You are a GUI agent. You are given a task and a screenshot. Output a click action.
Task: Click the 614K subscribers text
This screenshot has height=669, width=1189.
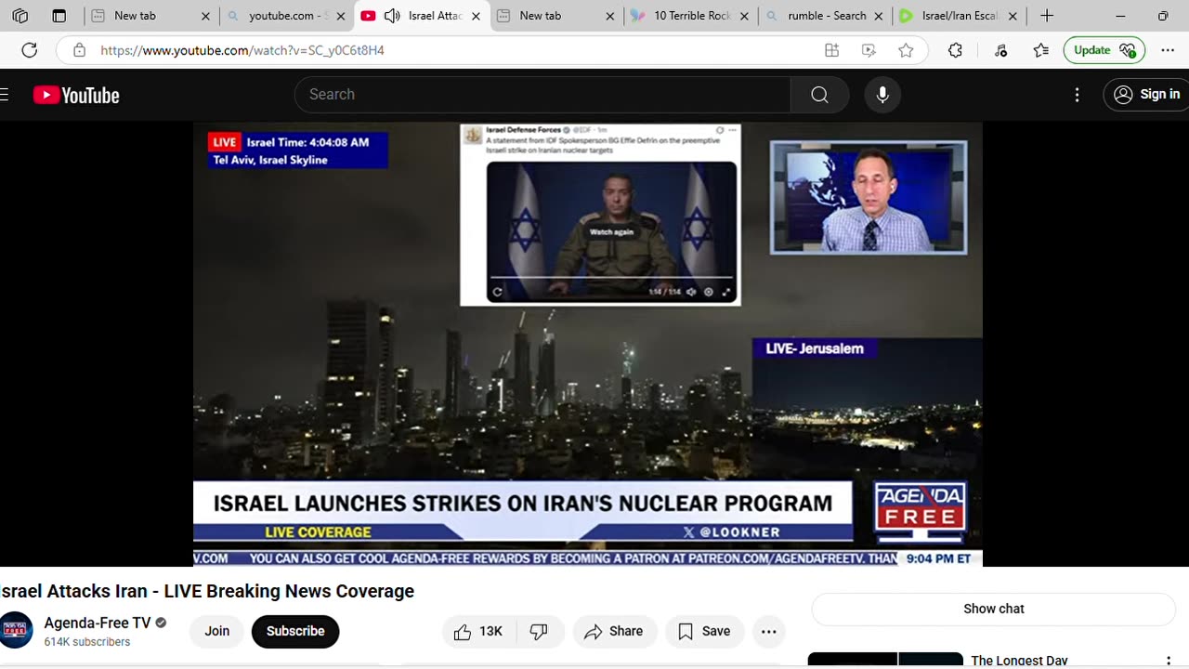point(87,642)
